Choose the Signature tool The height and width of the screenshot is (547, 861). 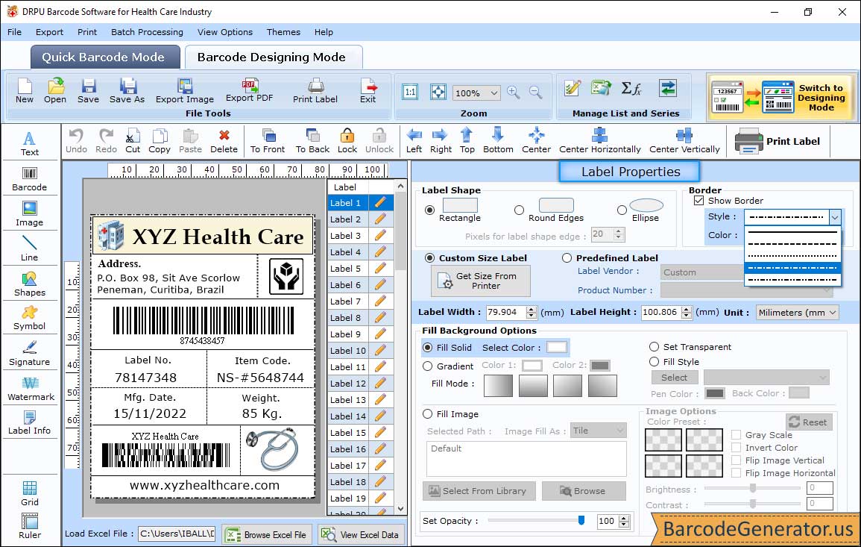[x=30, y=354]
